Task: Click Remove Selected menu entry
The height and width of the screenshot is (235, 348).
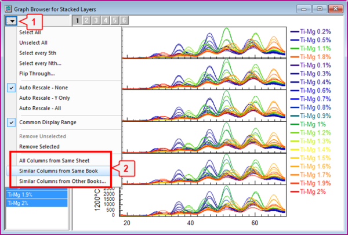Action: (39, 147)
